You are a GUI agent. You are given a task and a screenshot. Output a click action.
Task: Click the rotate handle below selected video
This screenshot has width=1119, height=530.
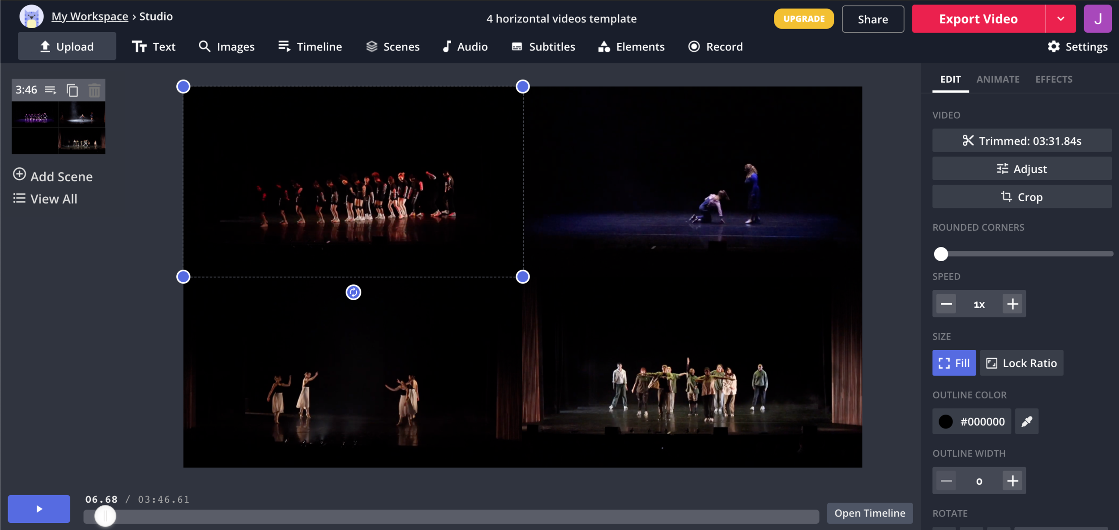coord(353,292)
